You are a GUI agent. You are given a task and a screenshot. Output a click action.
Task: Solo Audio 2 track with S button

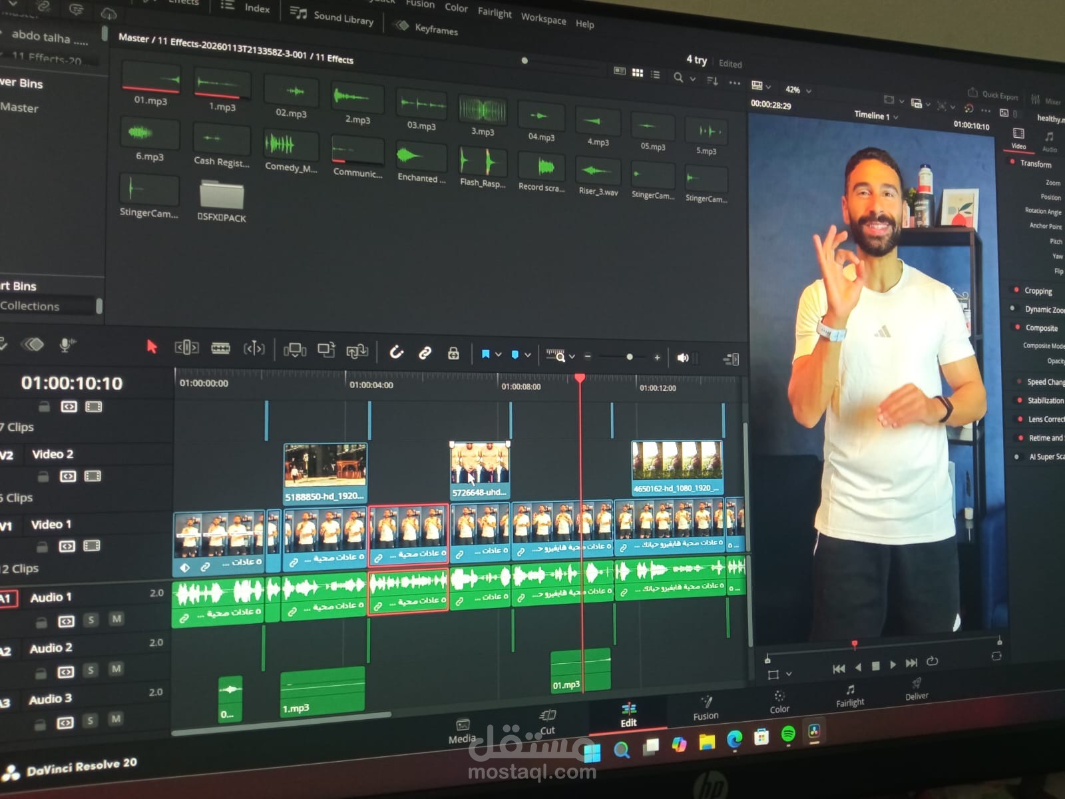[x=91, y=670]
